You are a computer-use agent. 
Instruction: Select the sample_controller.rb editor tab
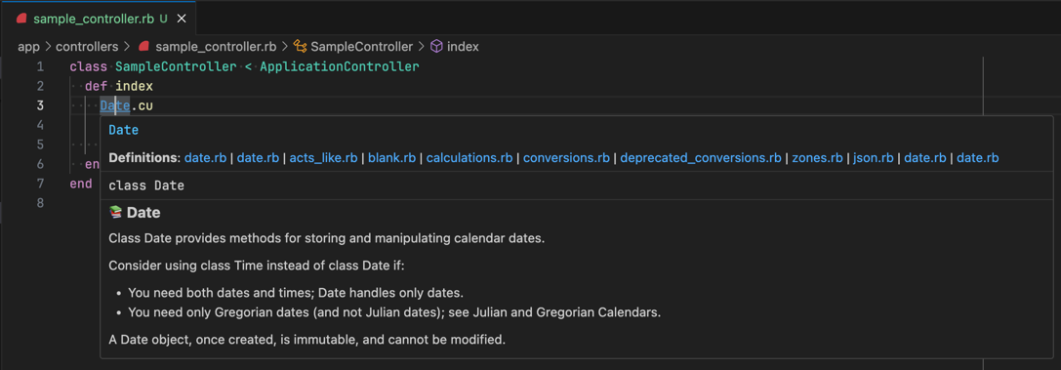tap(98, 19)
